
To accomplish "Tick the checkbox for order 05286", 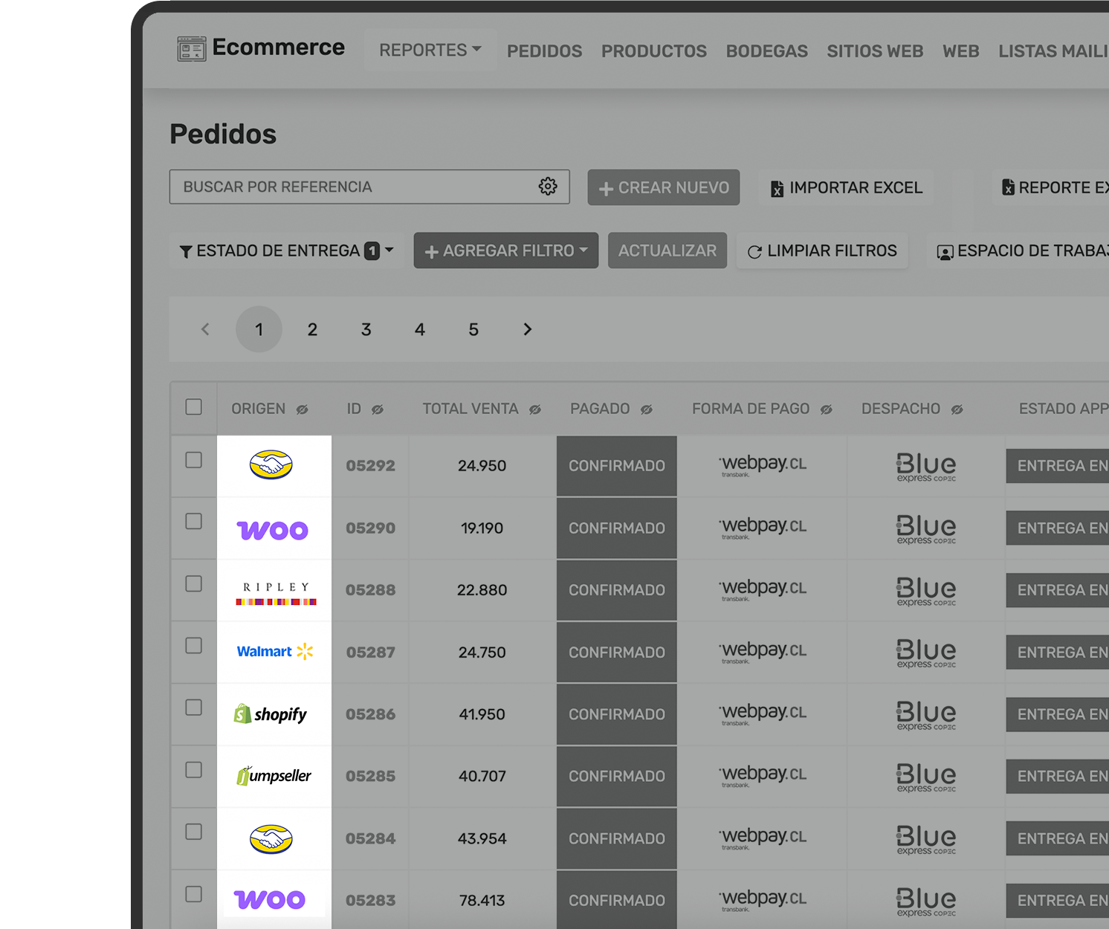I will [x=194, y=708].
